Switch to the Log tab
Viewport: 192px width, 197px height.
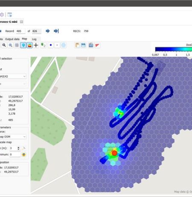click(x=34, y=39)
